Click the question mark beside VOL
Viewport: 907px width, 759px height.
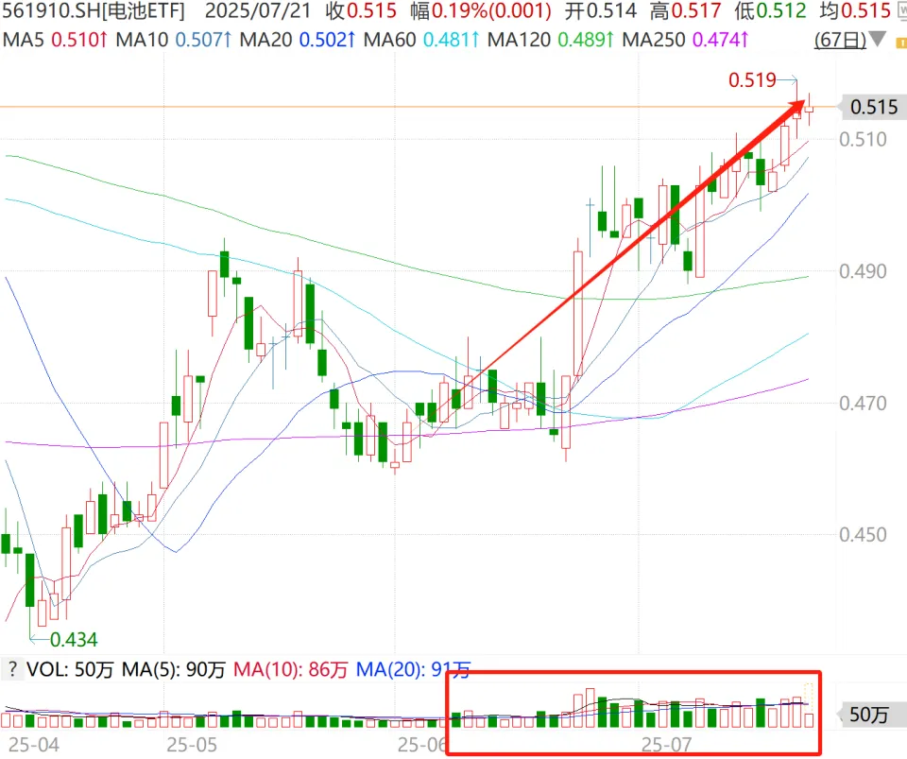[x=11, y=669]
